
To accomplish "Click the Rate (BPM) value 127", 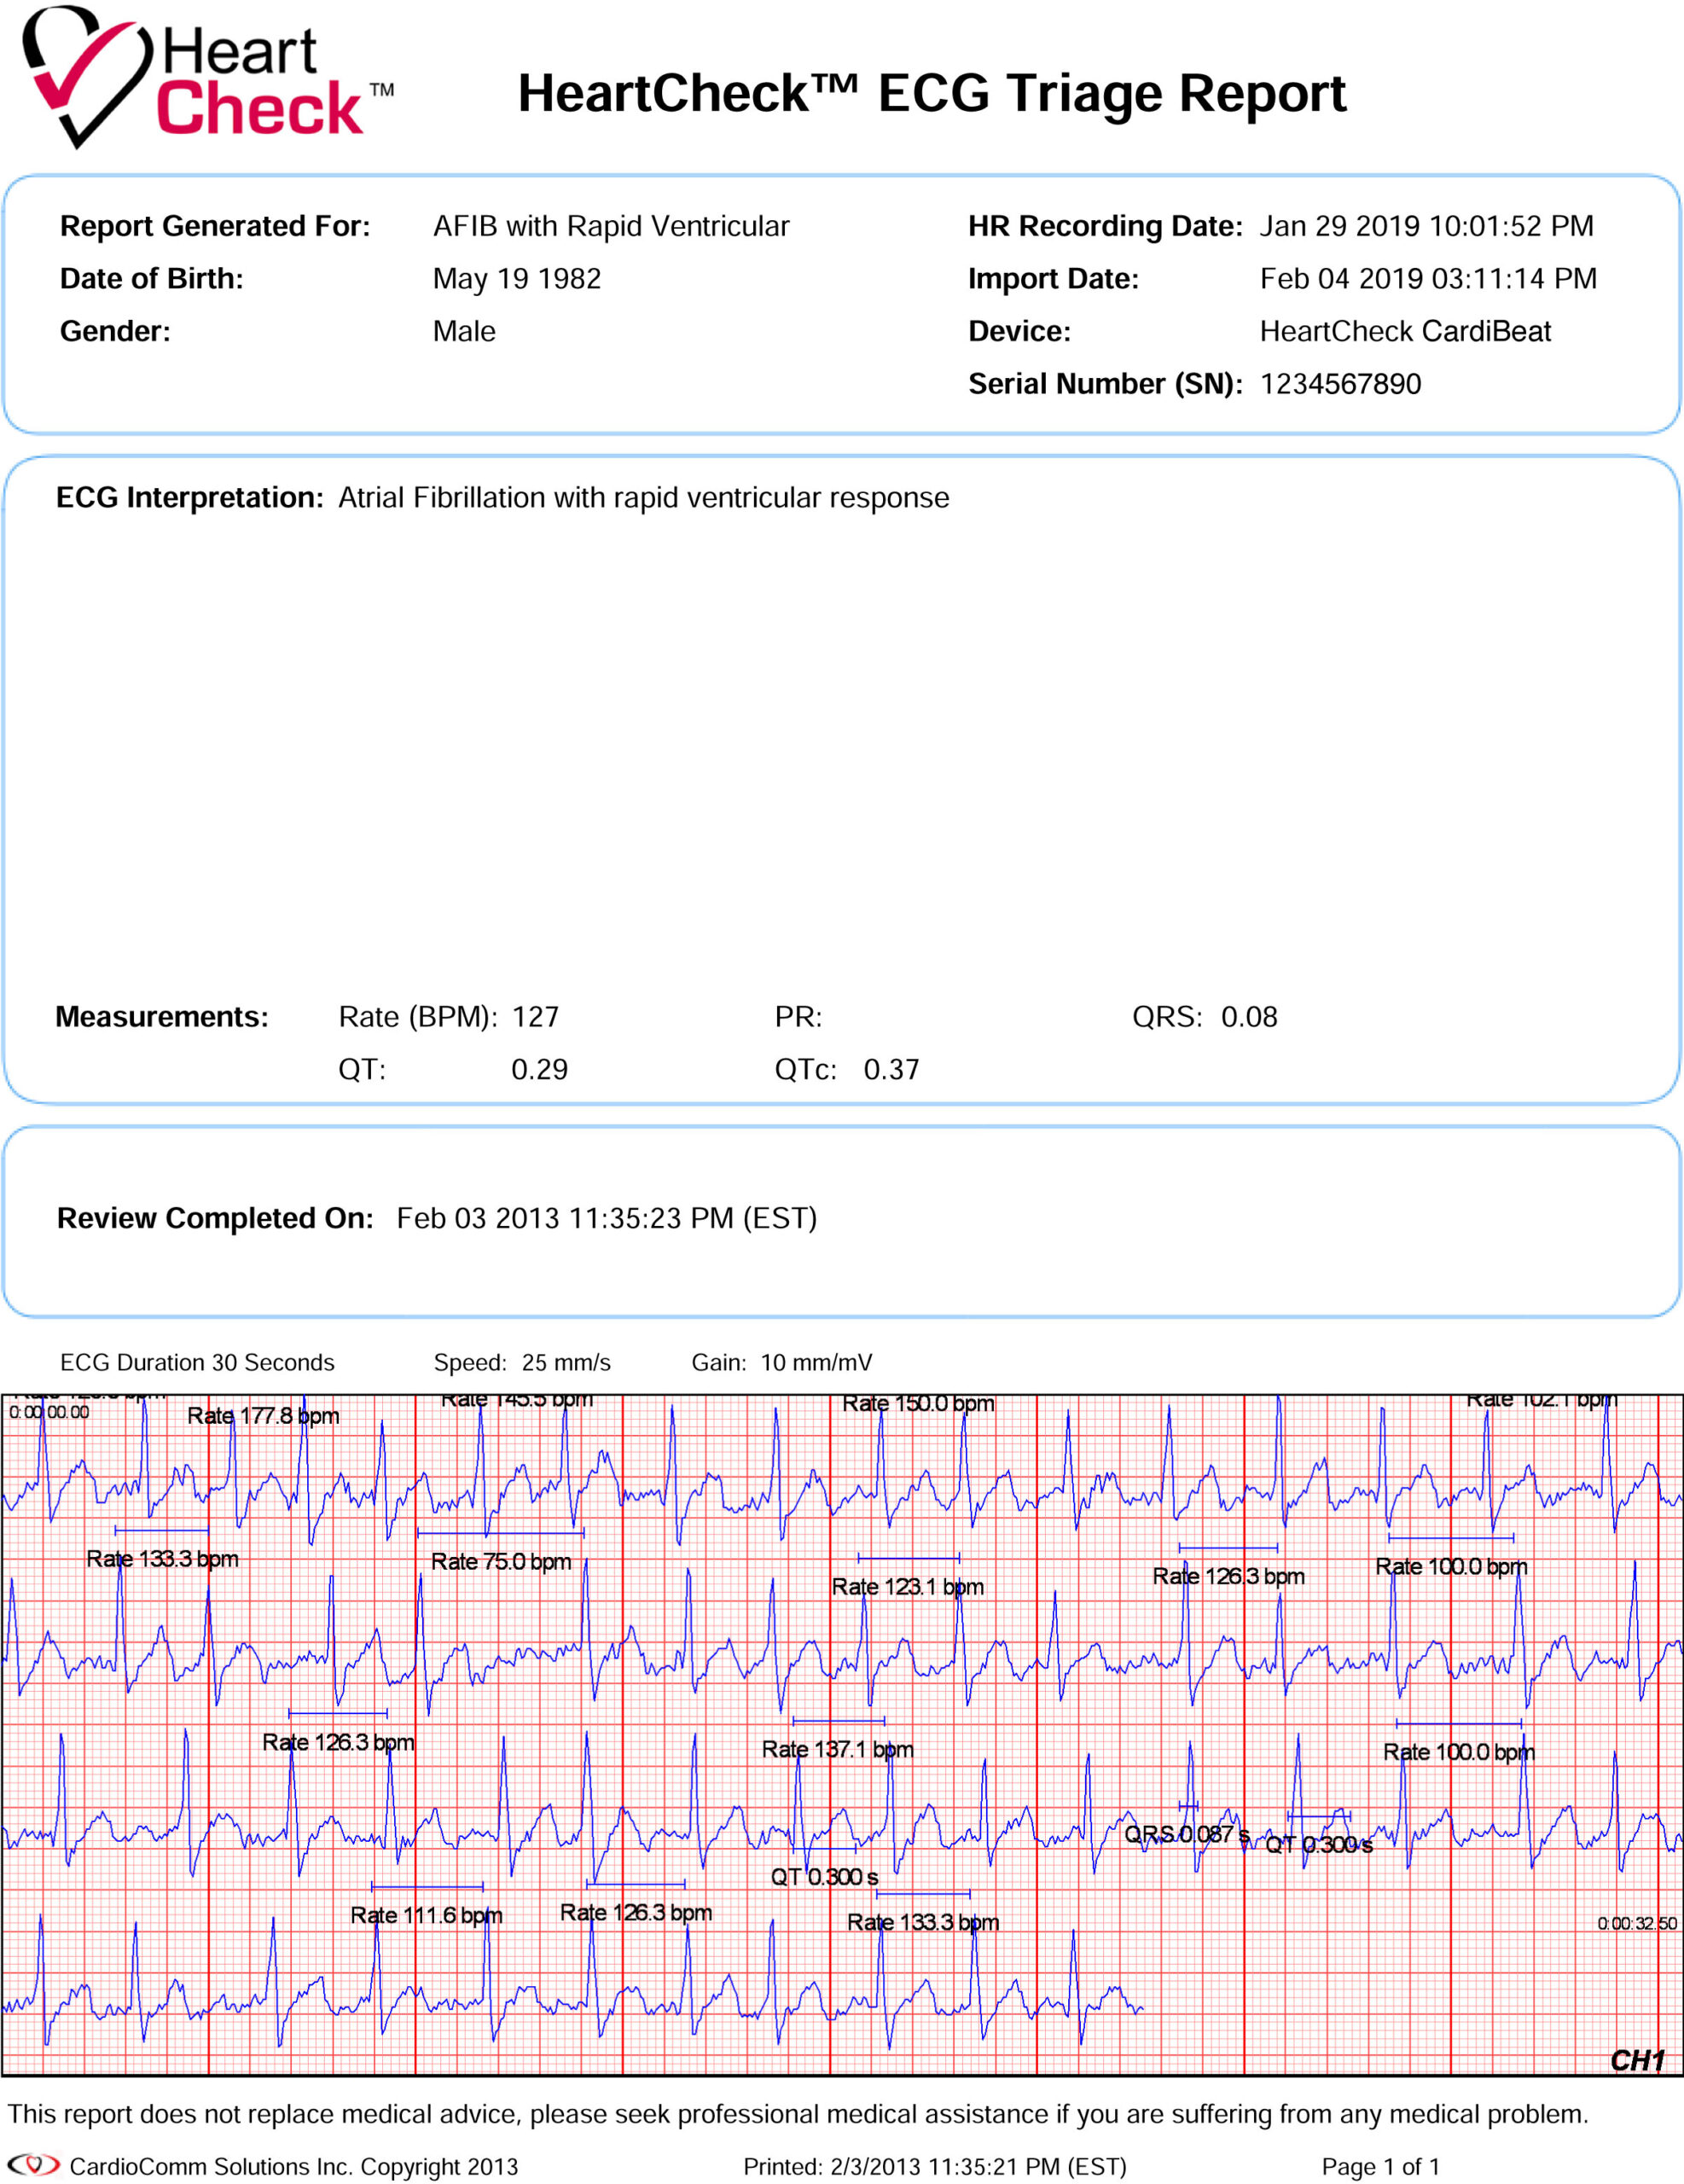I will (535, 1017).
